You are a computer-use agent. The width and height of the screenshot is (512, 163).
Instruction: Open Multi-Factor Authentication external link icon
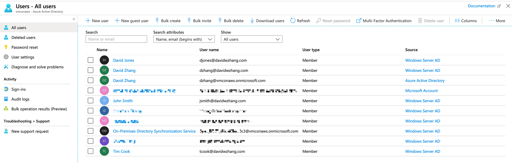coord(358,21)
